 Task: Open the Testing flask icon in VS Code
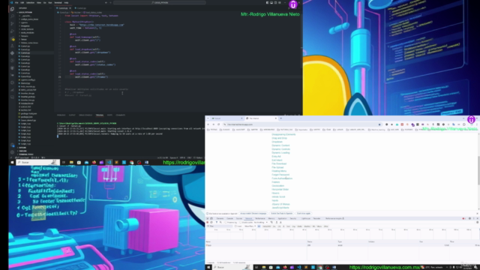click(x=12, y=46)
